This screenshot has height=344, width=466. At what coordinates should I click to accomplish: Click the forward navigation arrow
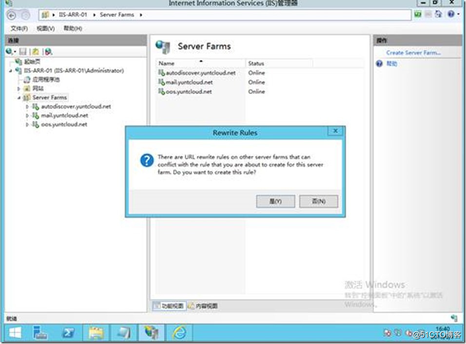click(x=25, y=15)
